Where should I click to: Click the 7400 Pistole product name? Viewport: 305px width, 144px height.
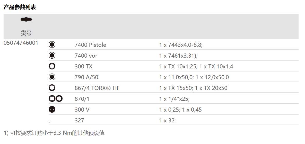(x=90, y=45)
